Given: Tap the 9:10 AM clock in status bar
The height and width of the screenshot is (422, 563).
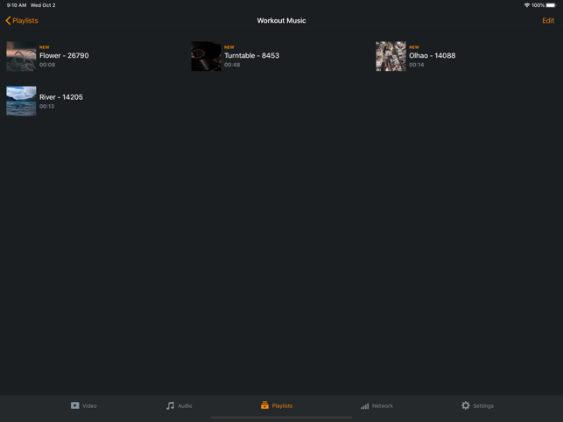Looking at the screenshot, I should [x=17, y=5].
